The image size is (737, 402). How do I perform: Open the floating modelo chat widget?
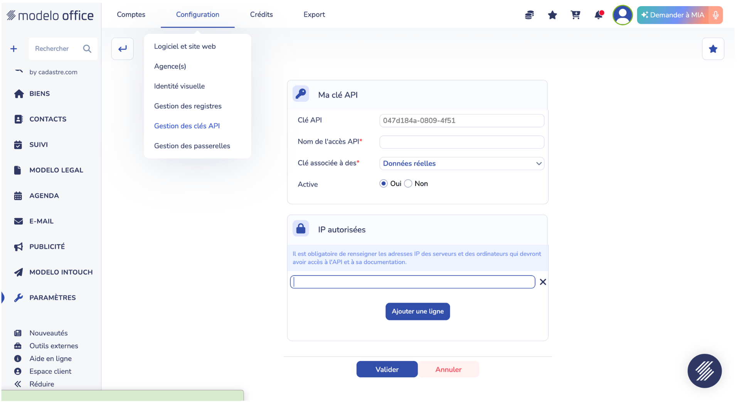click(x=704, y=371)
